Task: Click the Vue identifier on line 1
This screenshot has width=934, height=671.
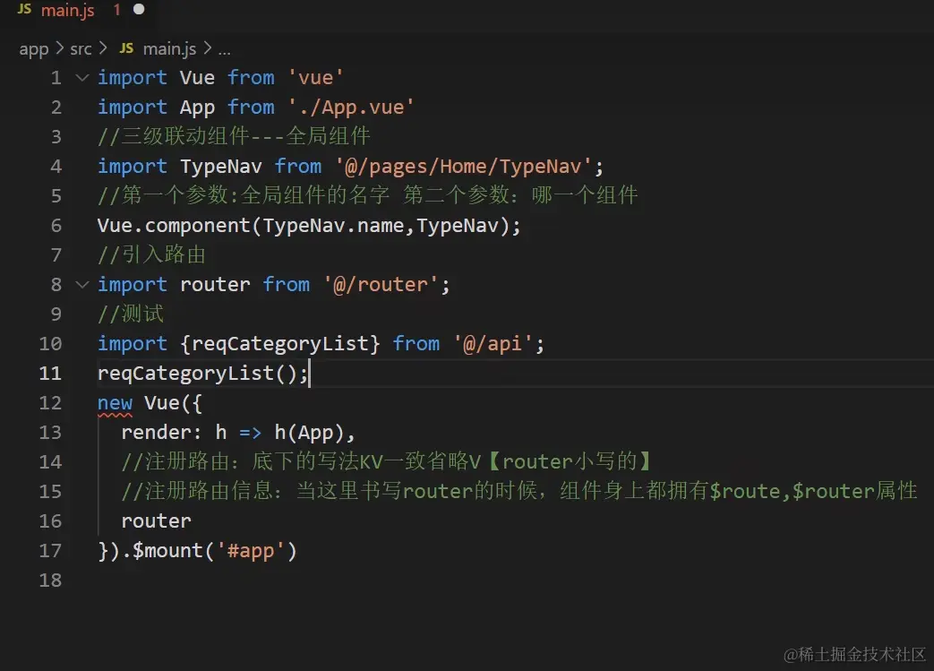Action: coord(197,78)
